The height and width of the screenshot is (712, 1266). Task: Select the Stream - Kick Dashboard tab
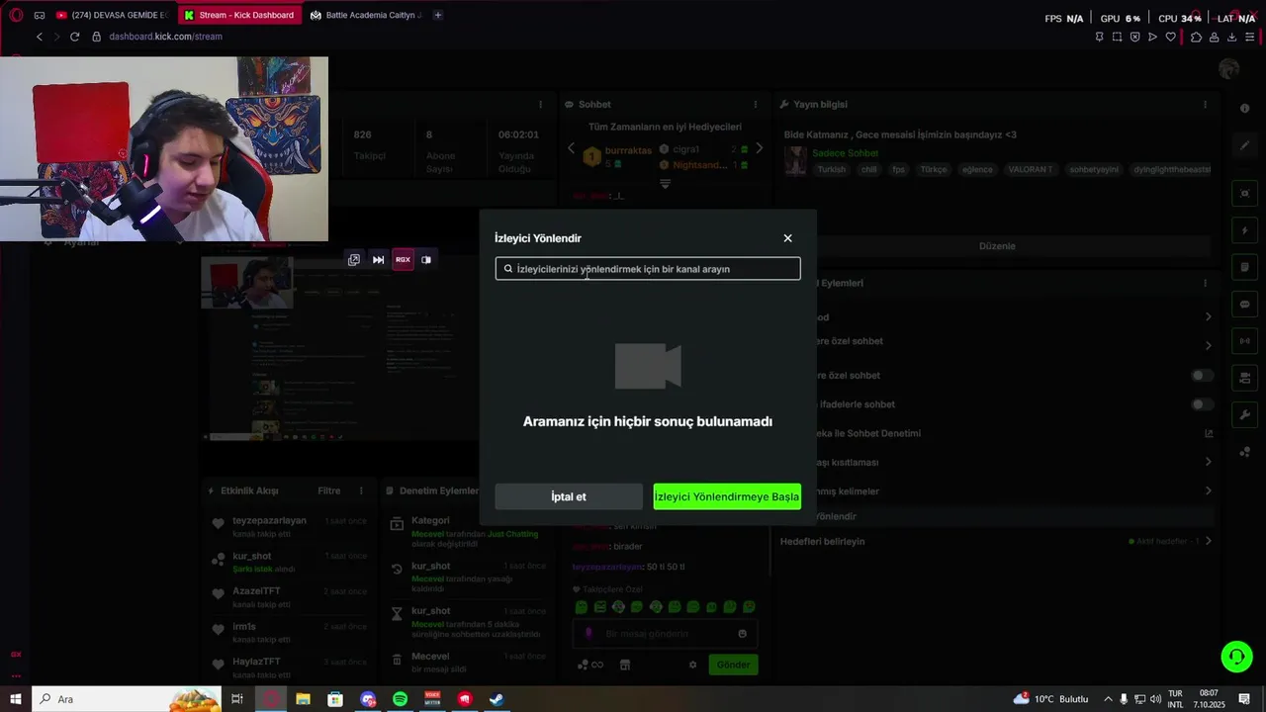238,15
